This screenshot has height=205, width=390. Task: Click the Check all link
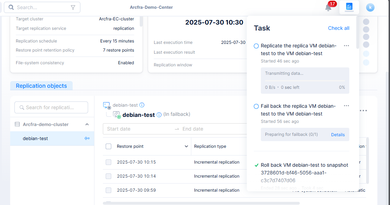pos(338,28)
